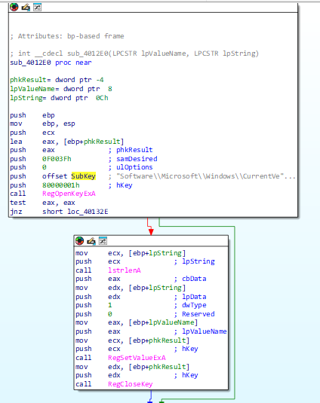Click the pencil edit icon on the sub_4012E0 node
320x403 pixels.
[26, 8]
